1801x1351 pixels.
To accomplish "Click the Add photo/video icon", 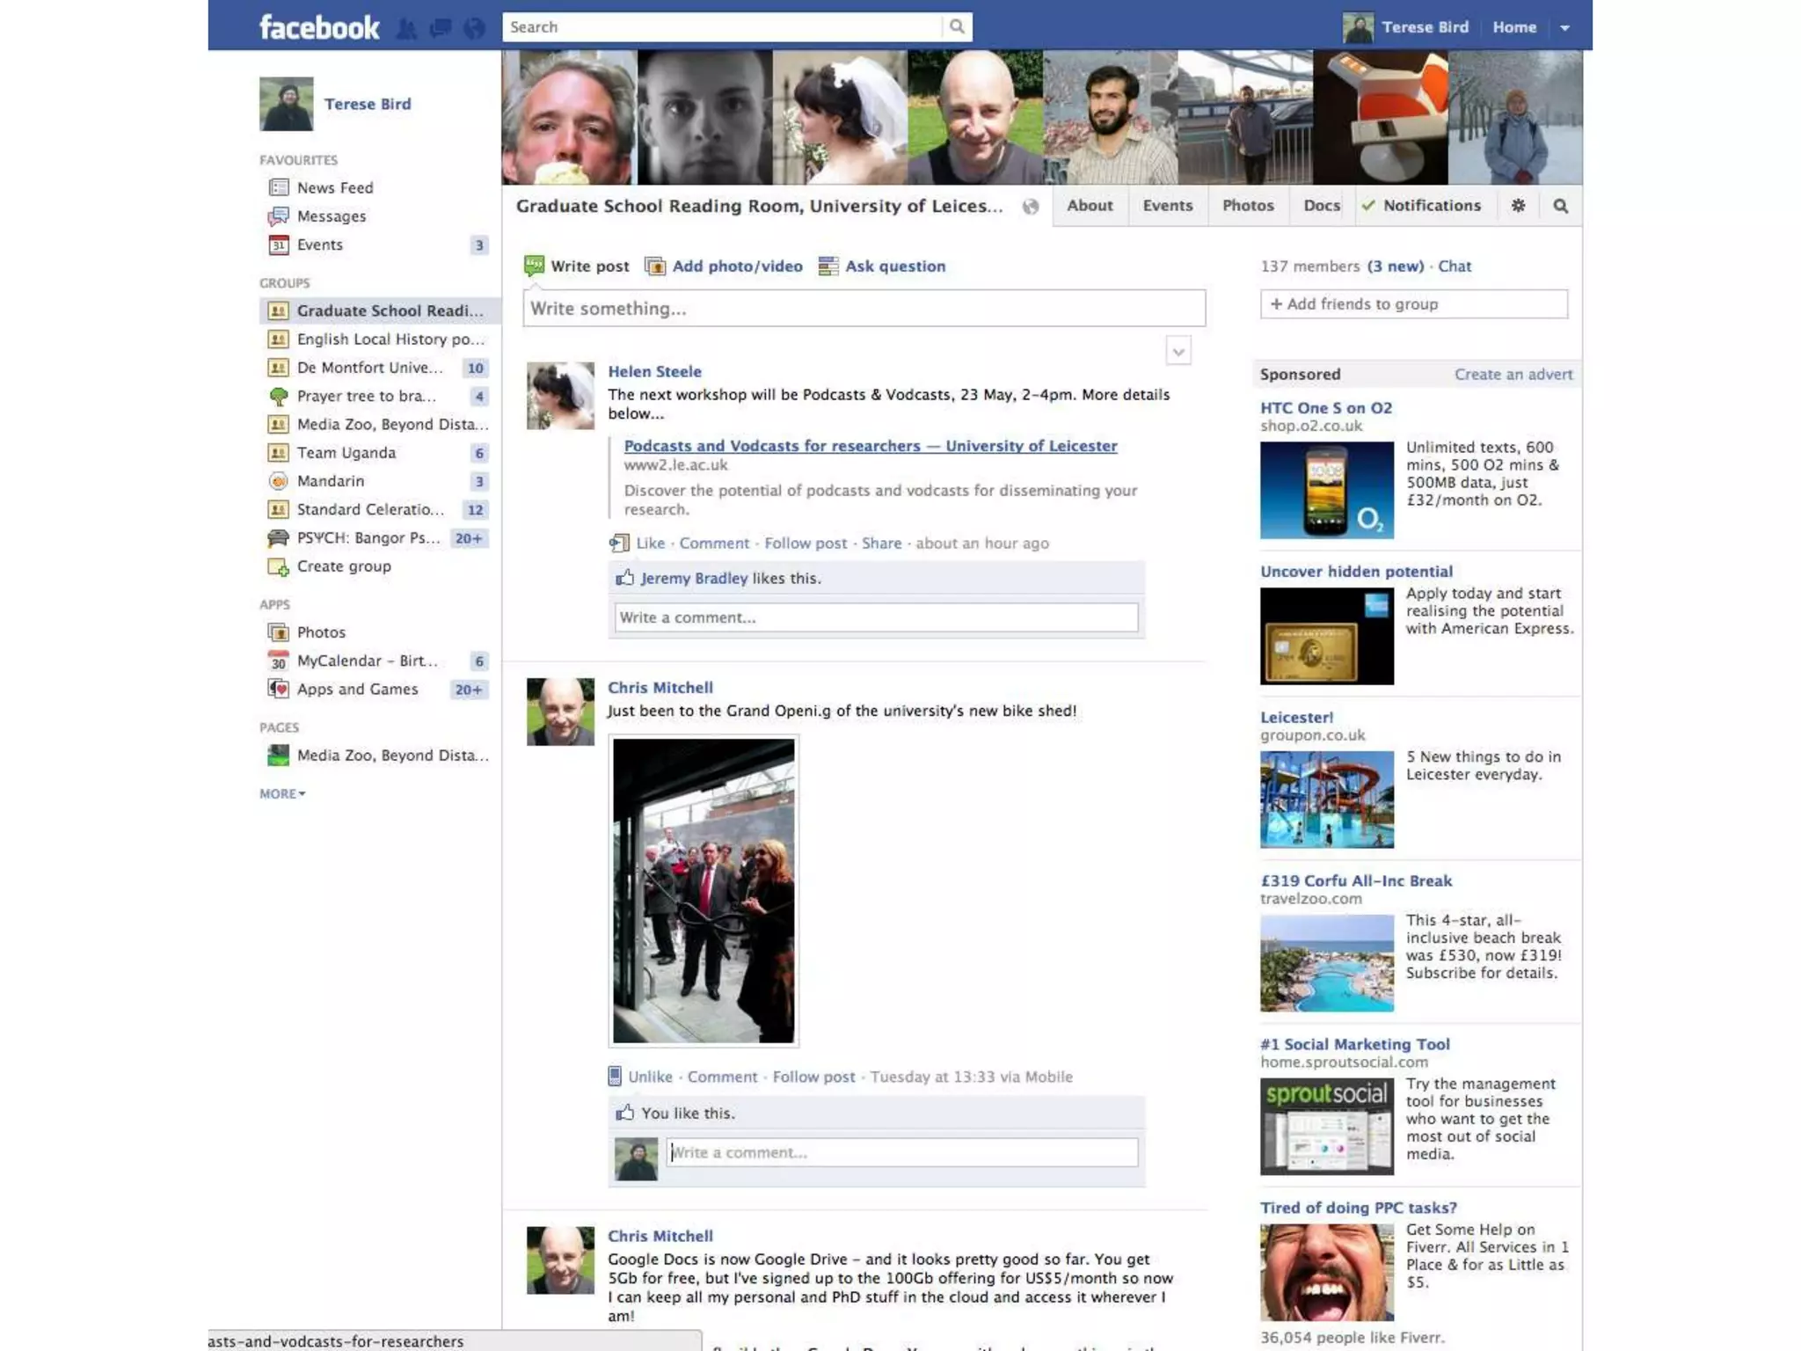I will pyautogui.click(x=655, y=267).
